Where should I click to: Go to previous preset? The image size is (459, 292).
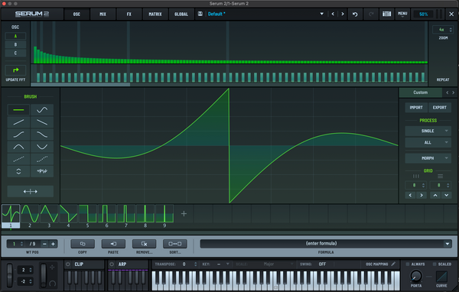coord(333,14)
